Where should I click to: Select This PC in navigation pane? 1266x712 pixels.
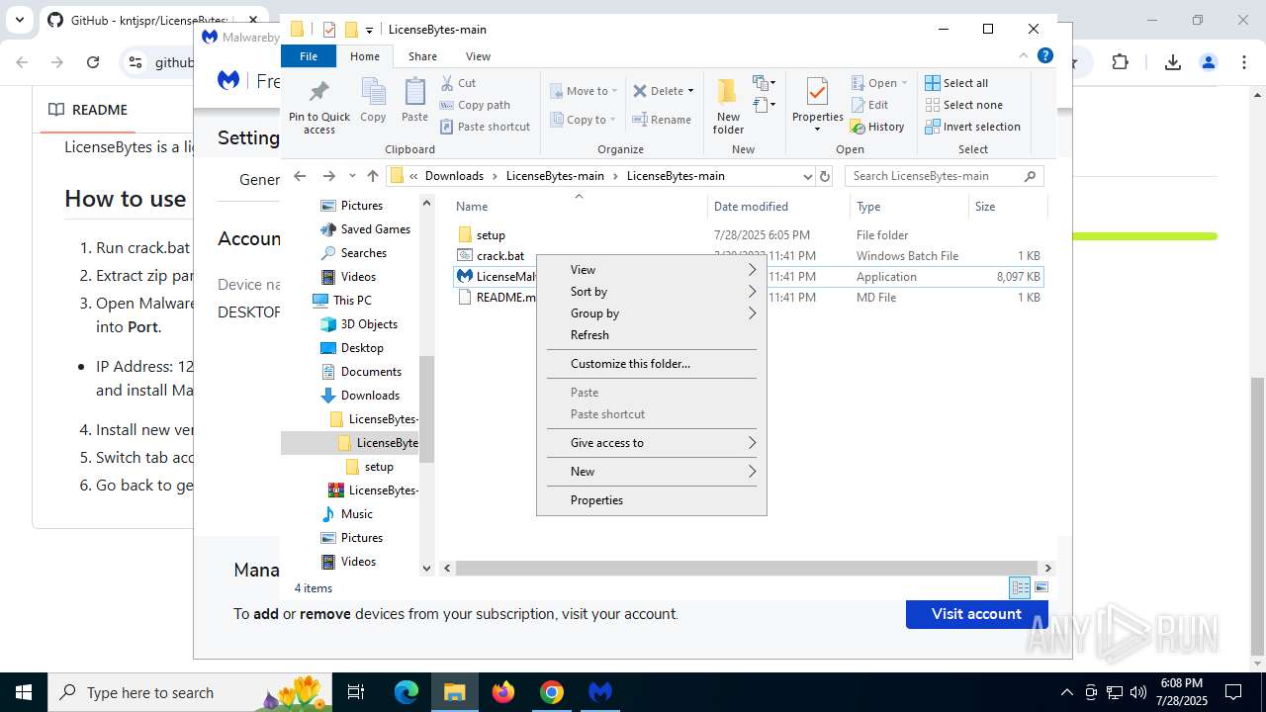pyautogui.click(x=352, y=301)
